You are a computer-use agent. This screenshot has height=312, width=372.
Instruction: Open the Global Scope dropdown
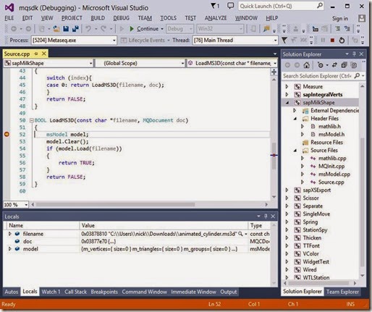[x=182, y=63]
